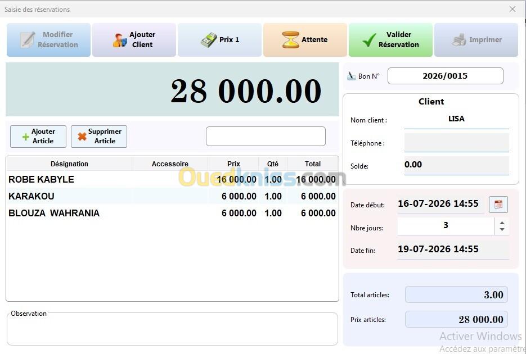The height and width of the screenshot is (354, 526).
Task: Click the green checkmark Valider Réservation icon
Action: (x=369, y=40)
